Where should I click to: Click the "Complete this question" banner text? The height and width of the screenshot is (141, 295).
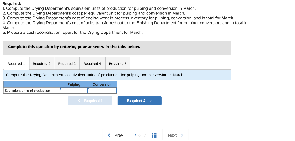pos(74,47)
